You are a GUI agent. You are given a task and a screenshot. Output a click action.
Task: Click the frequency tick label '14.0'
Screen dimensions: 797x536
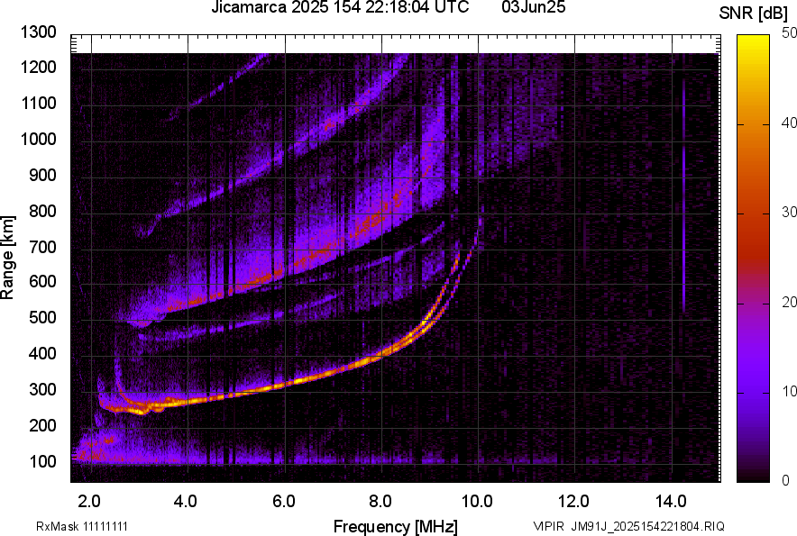(671, 502)
